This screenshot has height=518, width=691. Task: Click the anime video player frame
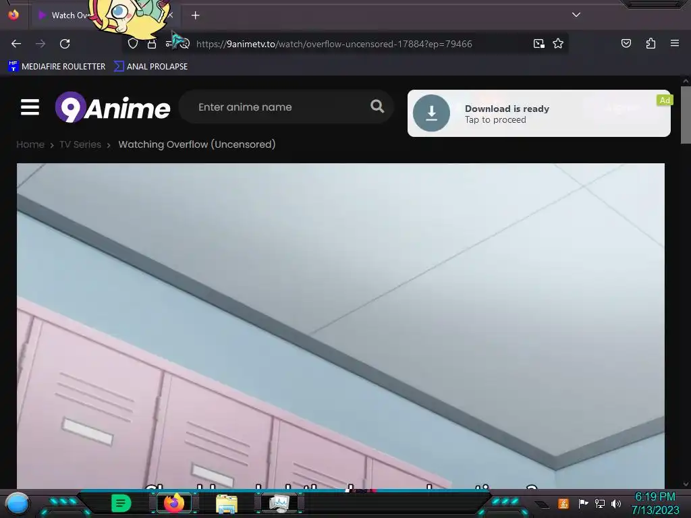[x=341, y=326]
